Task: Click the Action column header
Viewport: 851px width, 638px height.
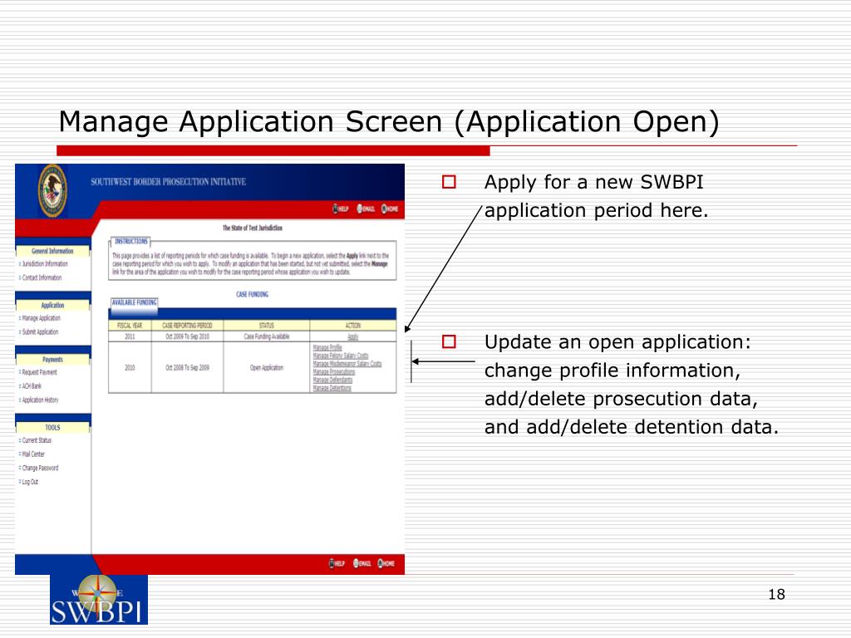Action: [x=352, y=326]
